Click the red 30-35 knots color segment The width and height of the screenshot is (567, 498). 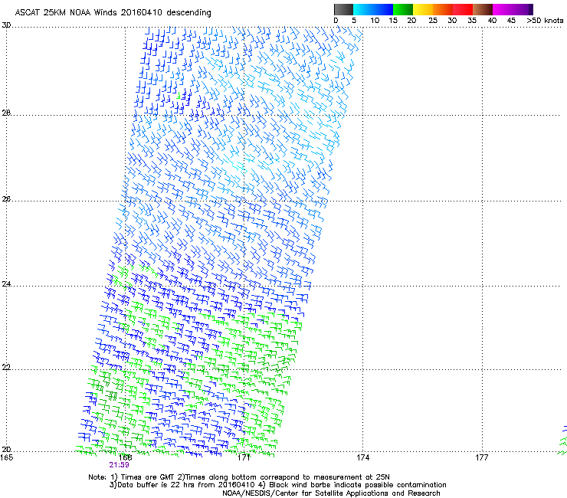tap(463, 9)
